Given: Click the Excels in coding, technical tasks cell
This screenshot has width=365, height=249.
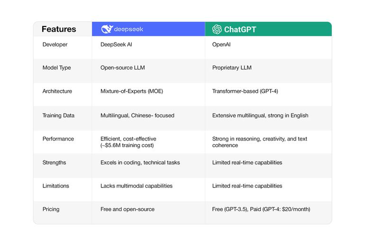Looking at the screenshot, I should coord(140,162).
